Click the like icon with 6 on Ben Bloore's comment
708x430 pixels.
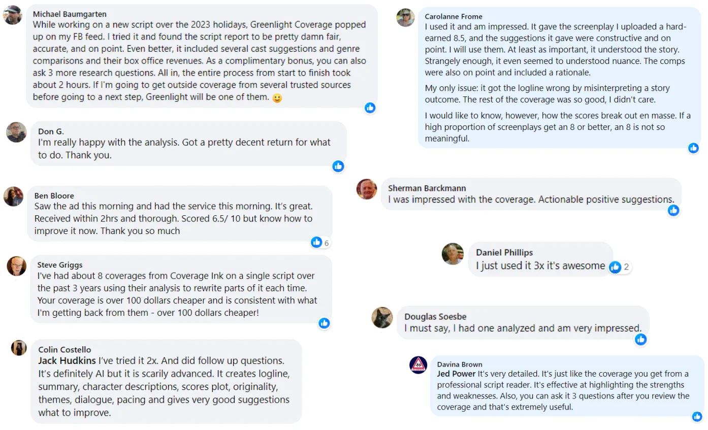pos(317,242)
